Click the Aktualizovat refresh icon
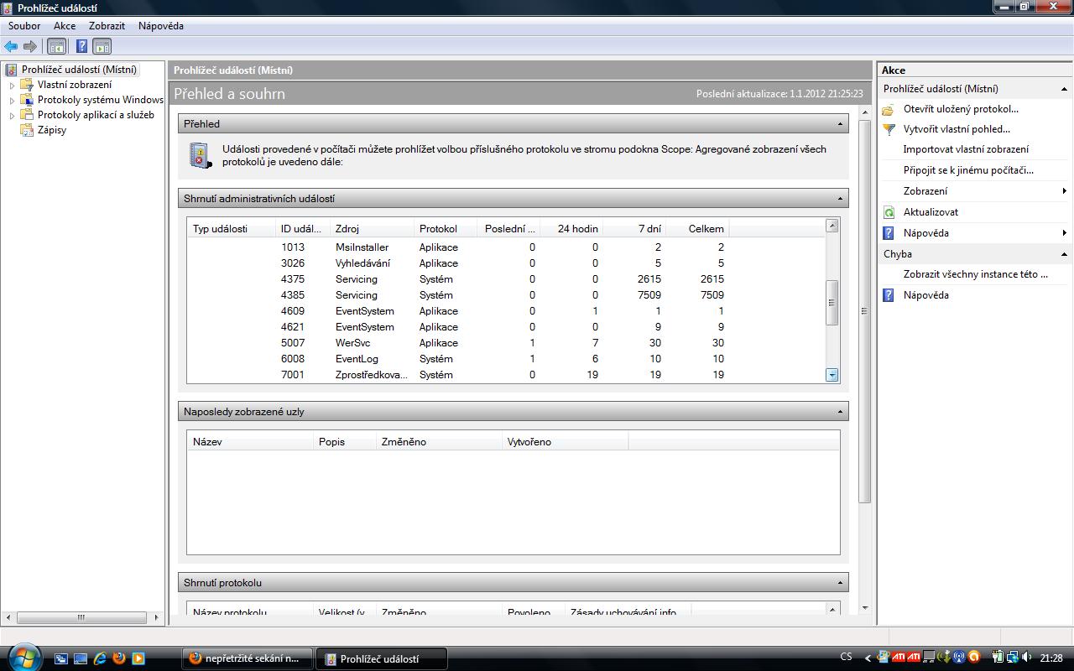Screen dimensions: 1074x671 pos(889,212)
